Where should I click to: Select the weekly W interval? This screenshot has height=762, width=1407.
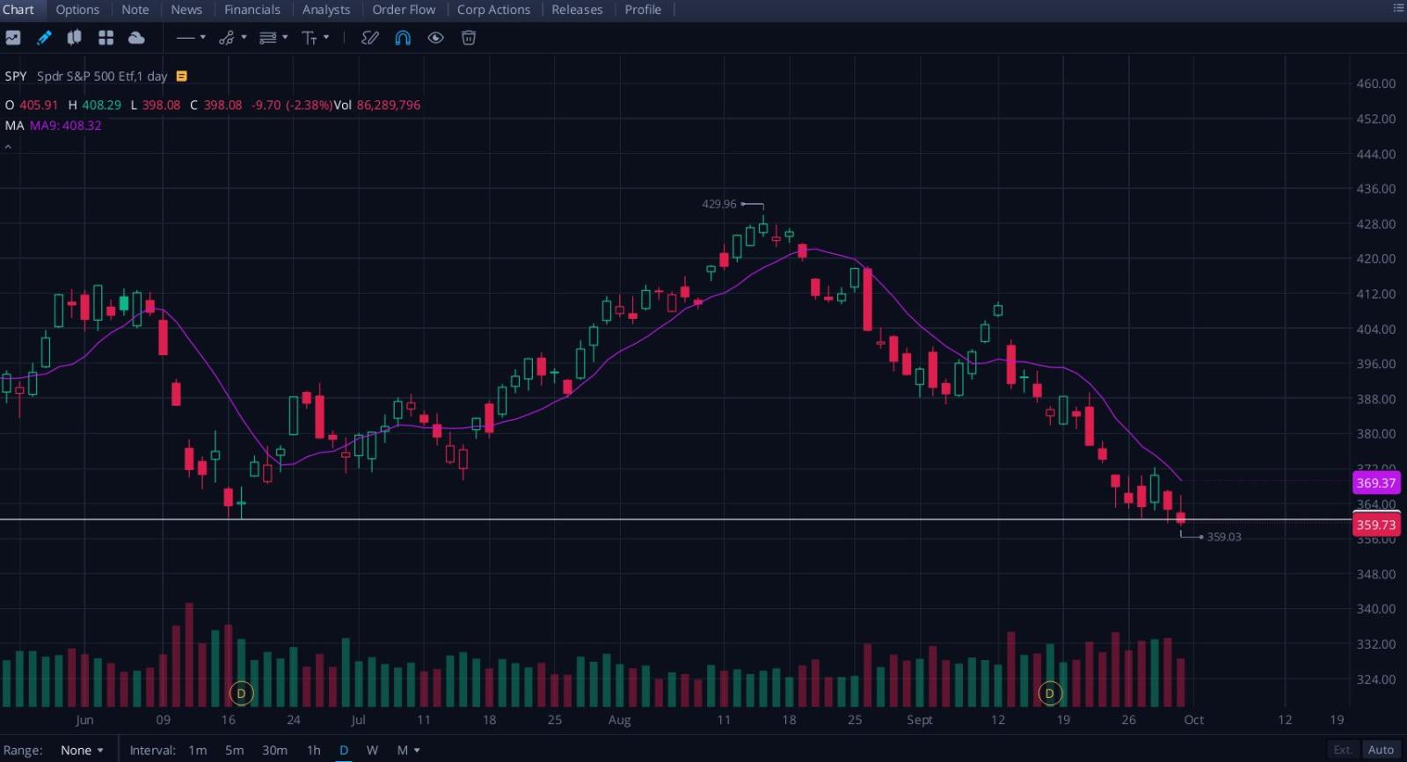(372, 750)
